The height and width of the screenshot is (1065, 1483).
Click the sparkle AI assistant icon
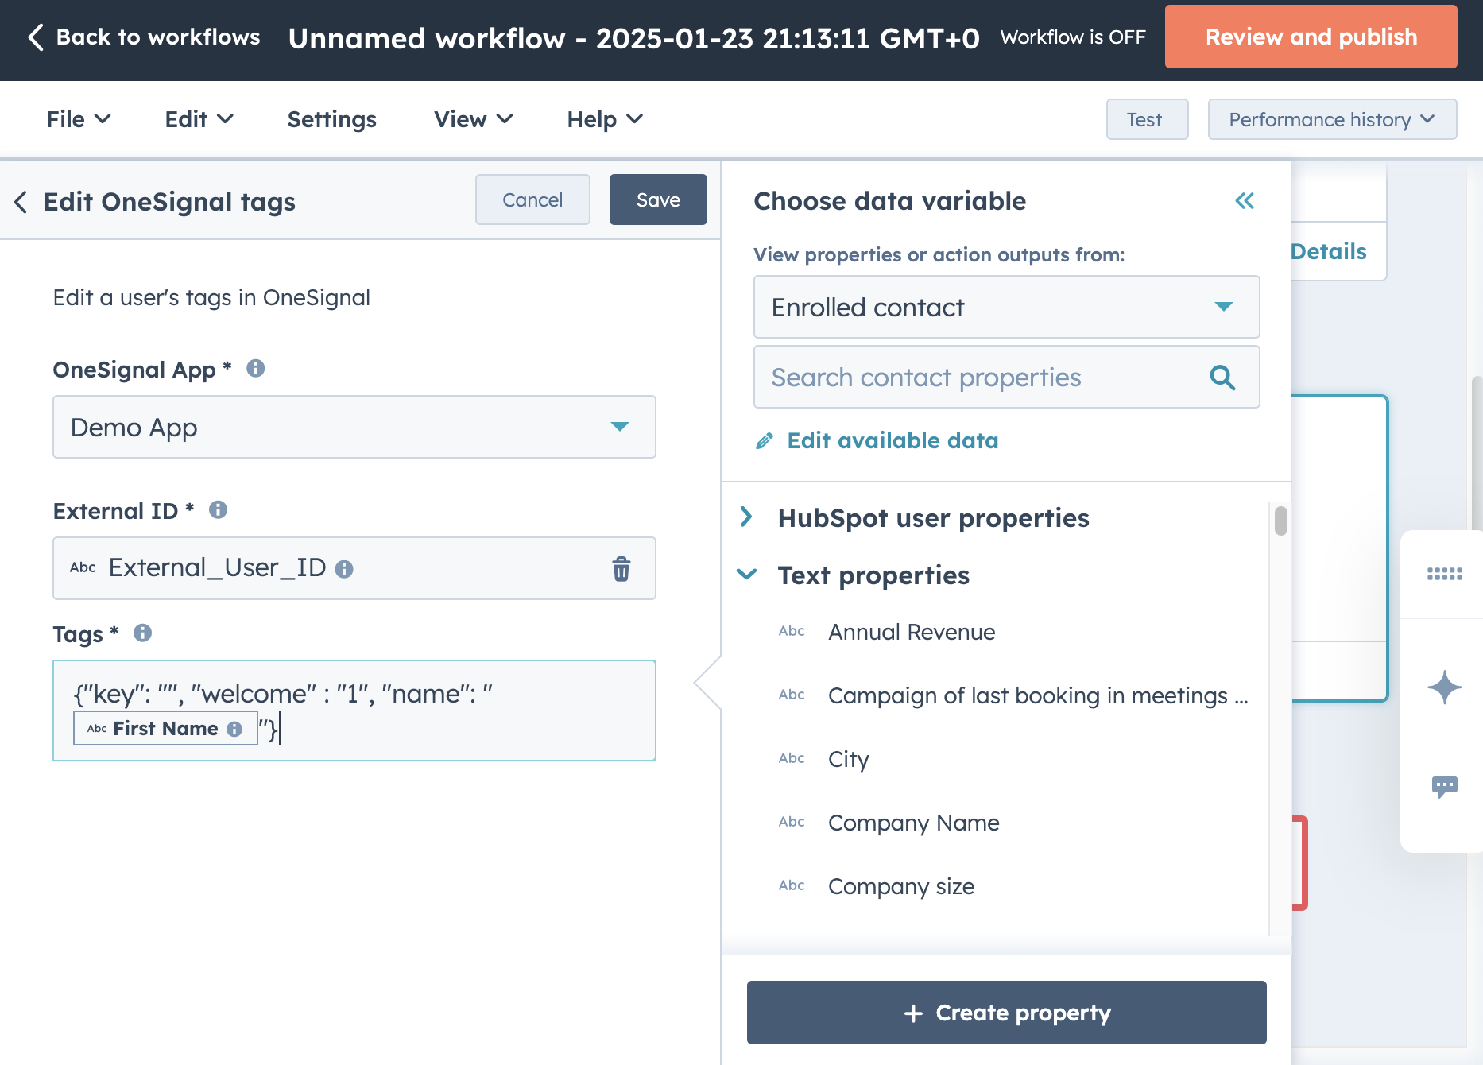(1444, 687)
